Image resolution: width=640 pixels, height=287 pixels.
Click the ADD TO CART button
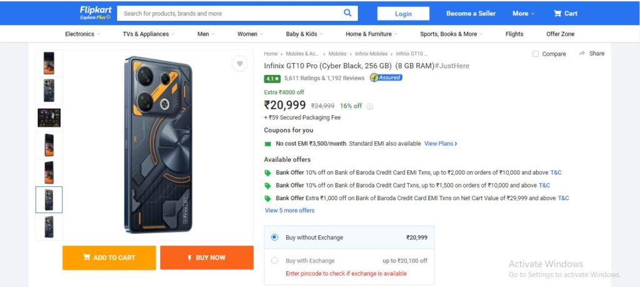(x=109, y=258)
